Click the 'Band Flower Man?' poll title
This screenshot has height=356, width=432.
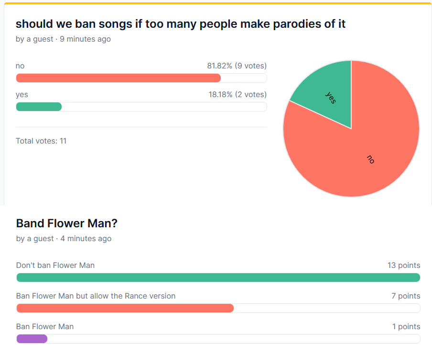[x=67, y=223]
